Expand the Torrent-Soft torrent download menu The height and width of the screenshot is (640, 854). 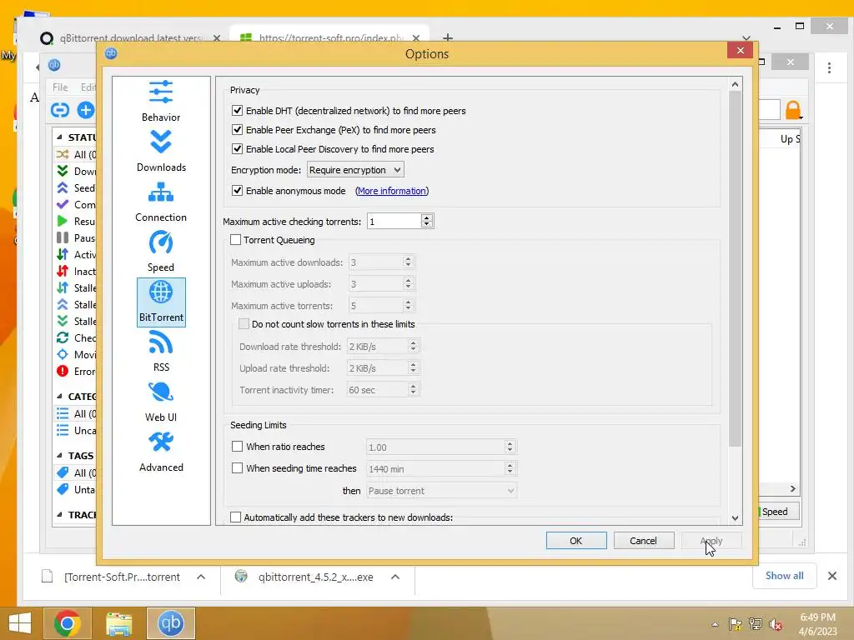(201, 577)
